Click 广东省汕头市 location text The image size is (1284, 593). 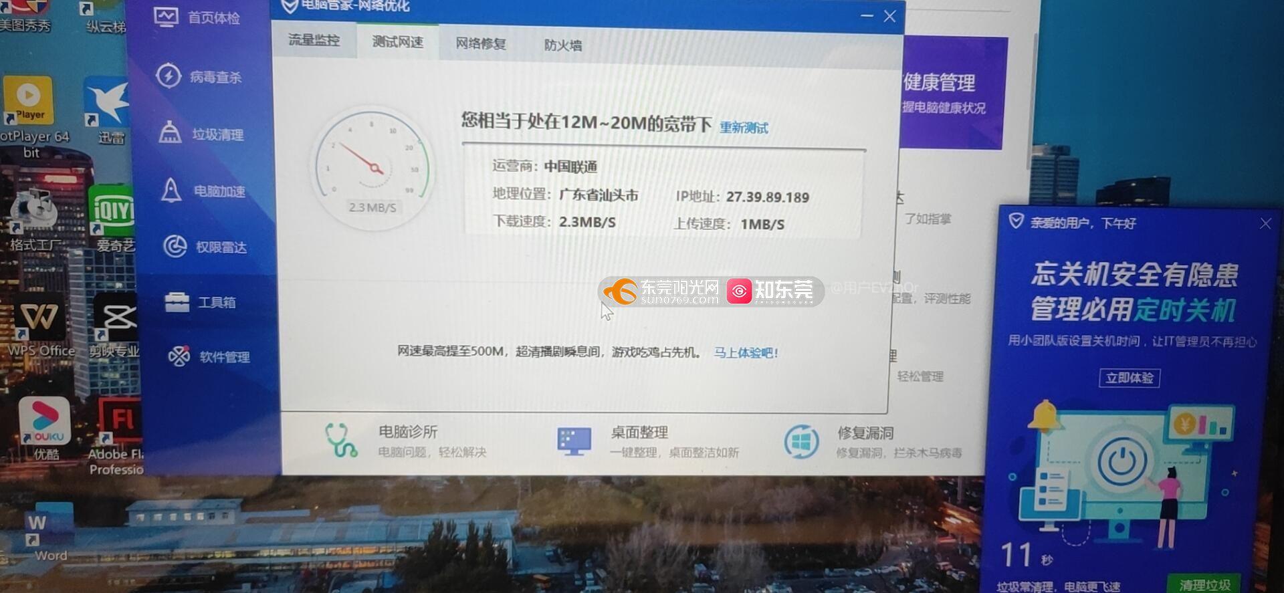(x=599, y=195)
